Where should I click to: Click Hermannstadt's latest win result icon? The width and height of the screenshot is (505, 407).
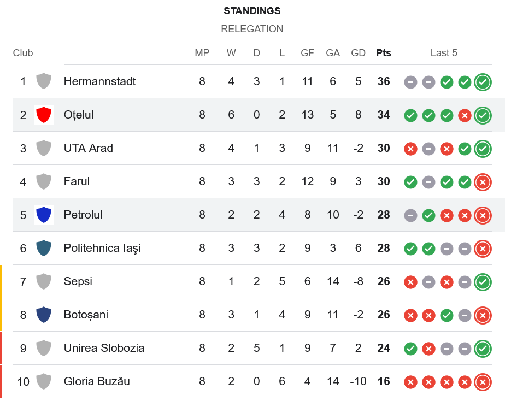click(x=483, y=82)
